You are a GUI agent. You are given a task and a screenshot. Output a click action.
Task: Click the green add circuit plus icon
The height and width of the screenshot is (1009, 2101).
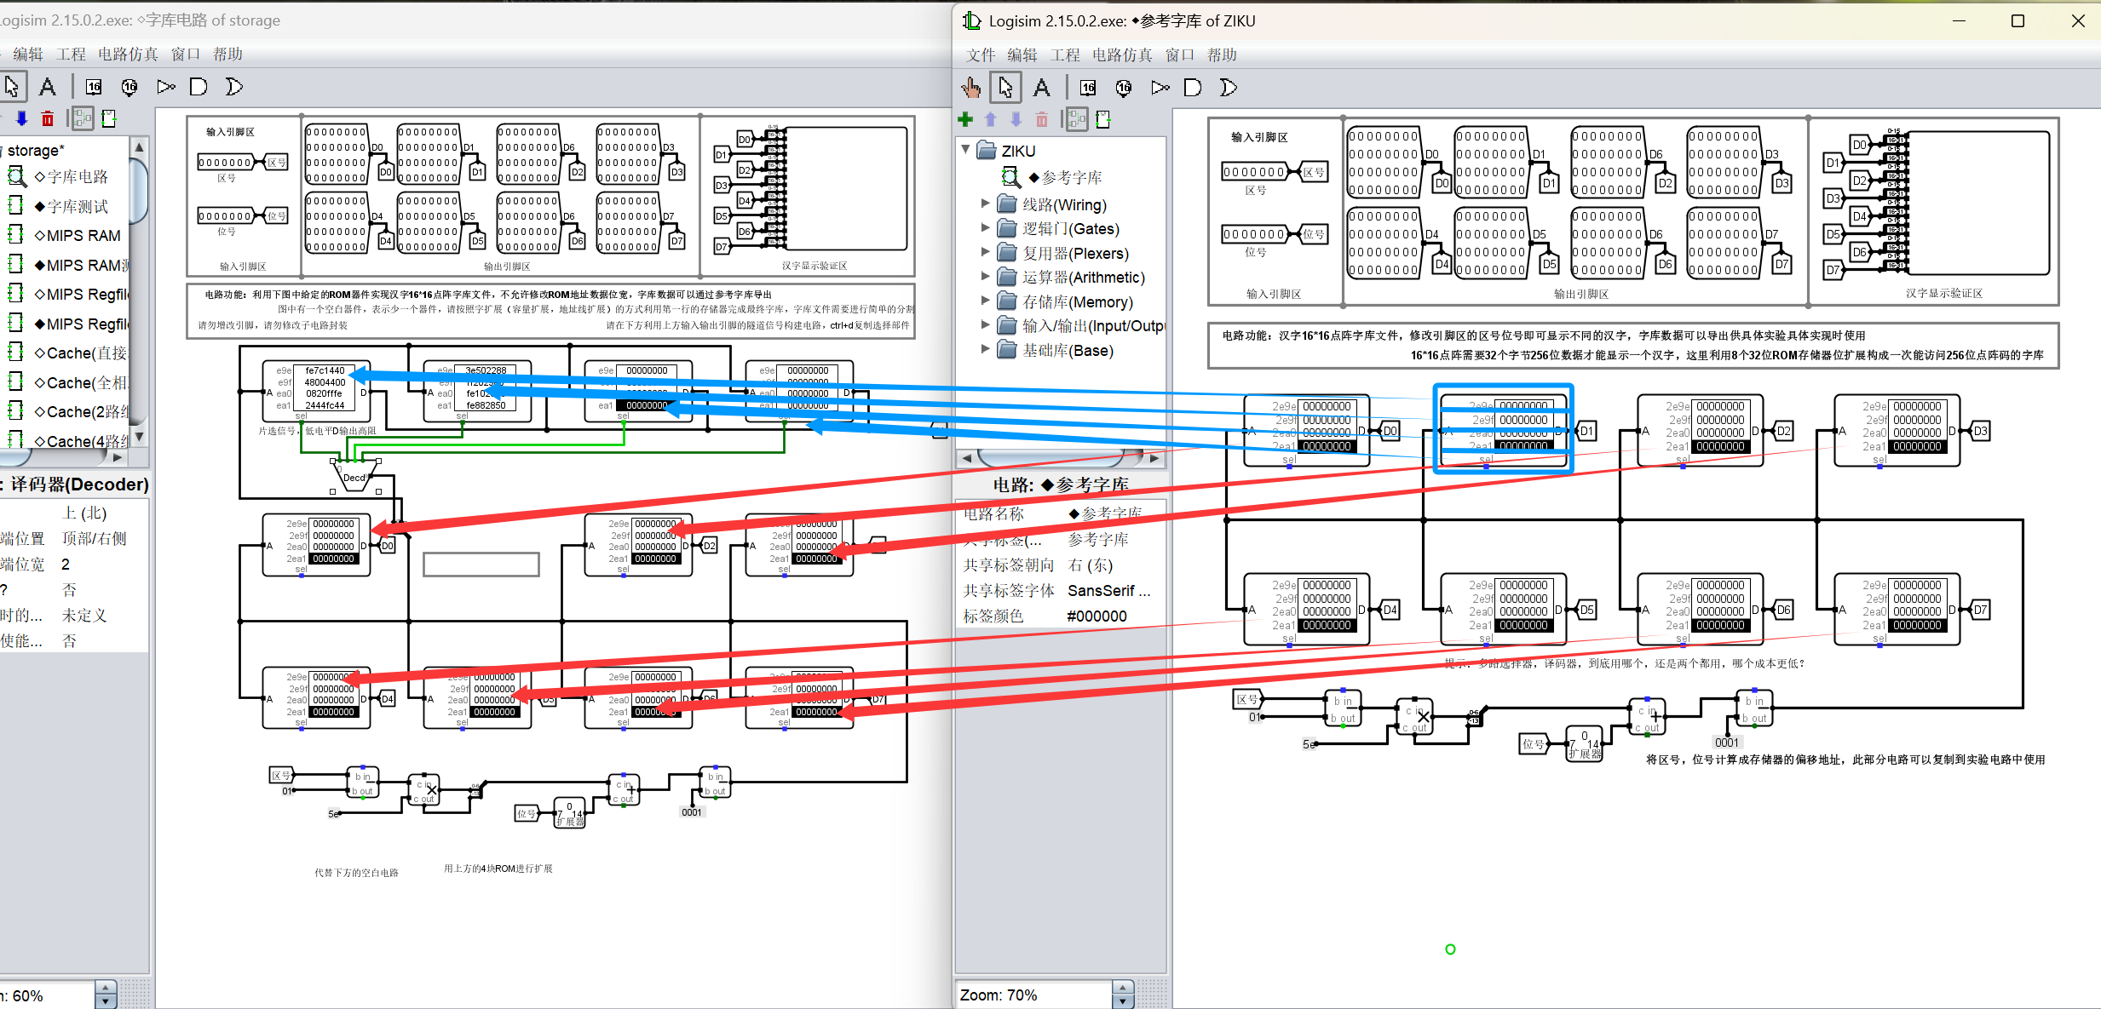[965, 119]
